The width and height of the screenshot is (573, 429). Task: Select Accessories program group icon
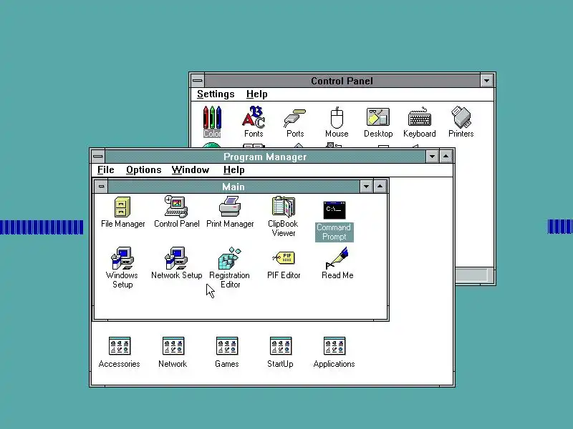point(120,346)
